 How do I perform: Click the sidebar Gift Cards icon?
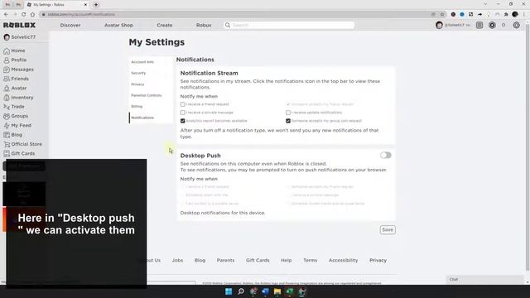pos(7,154)
